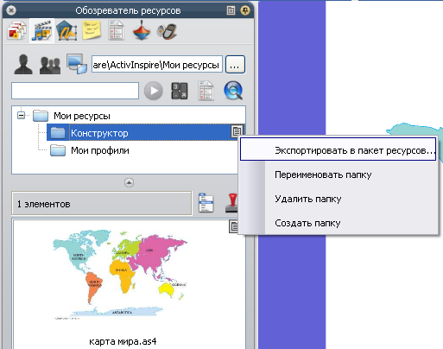This screenshot has height=349, width=443.
Task: Select the world map thumbnail
Action: (121, 275)
